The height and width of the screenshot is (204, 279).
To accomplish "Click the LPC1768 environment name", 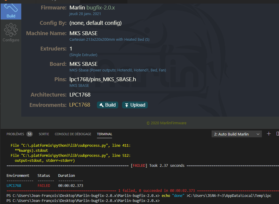I will (x=80, y=105).
